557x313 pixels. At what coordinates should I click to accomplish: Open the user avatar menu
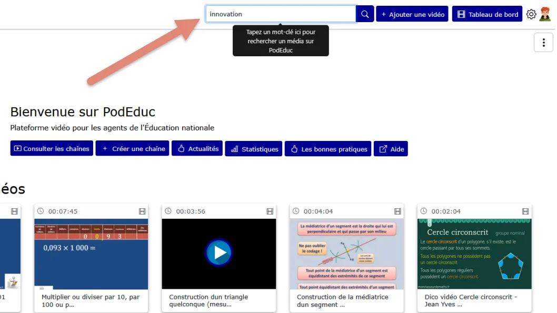point(545,14)
